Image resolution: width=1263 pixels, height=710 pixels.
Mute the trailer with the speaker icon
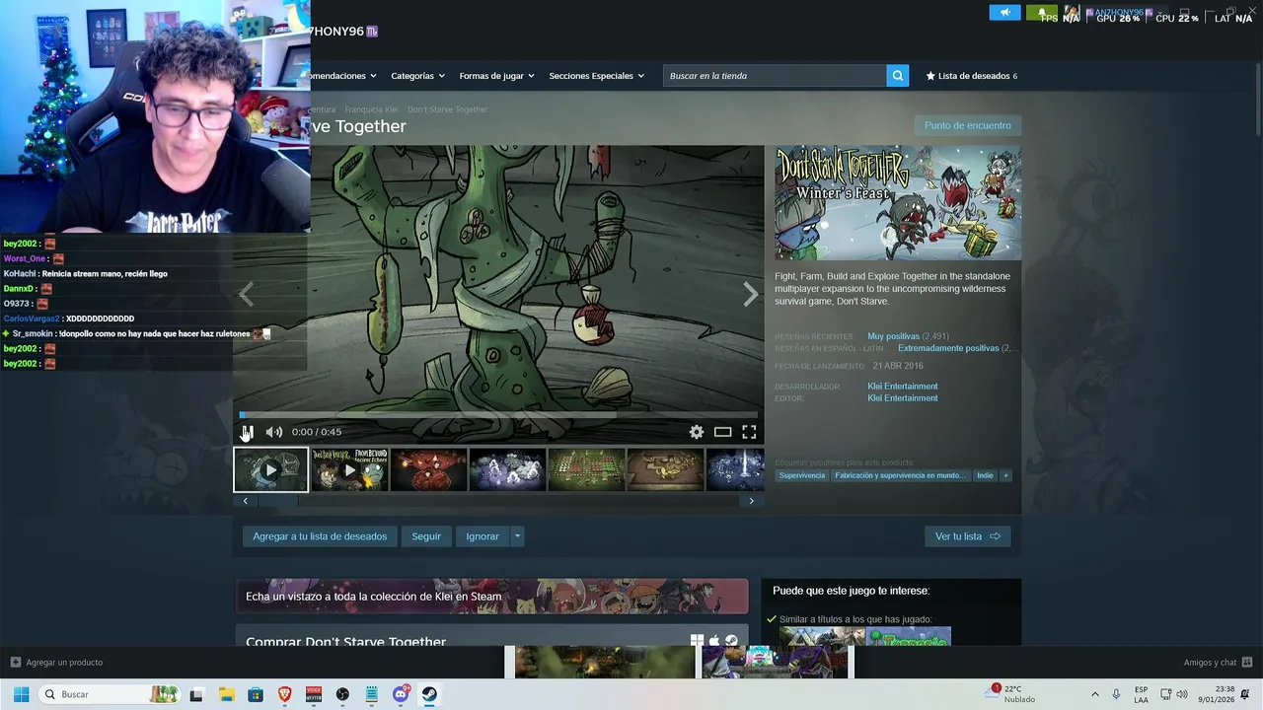[273, 432]
